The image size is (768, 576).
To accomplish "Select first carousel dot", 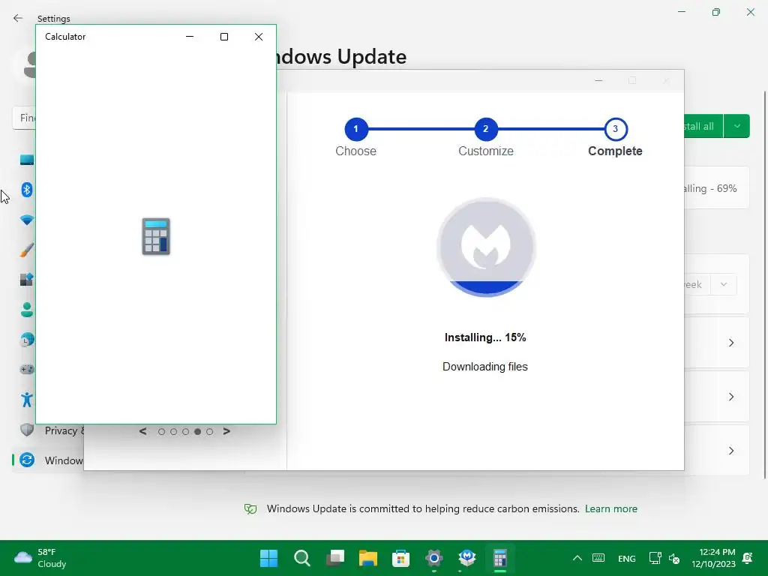I will pyautogui.click(x=162, y=431).
